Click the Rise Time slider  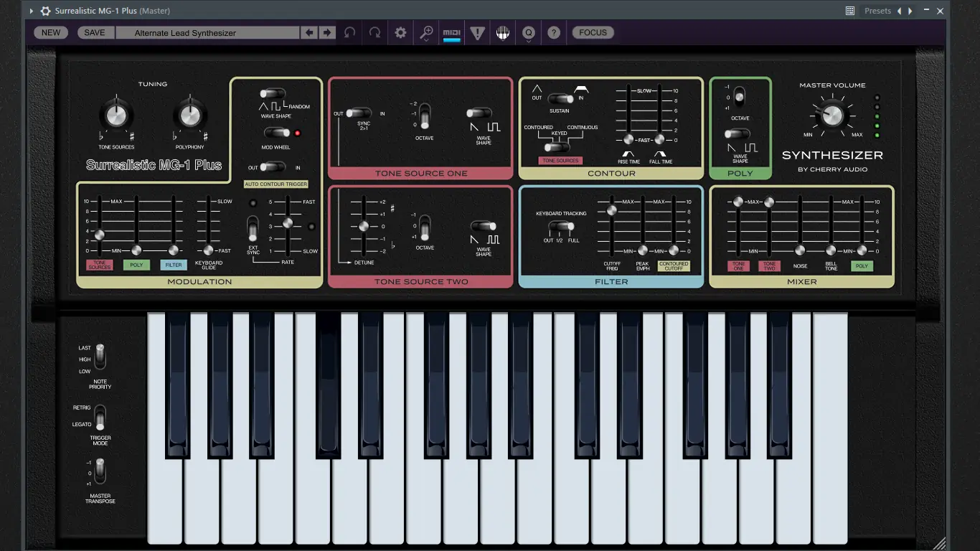pyautogui.click(x=628, y=139)
